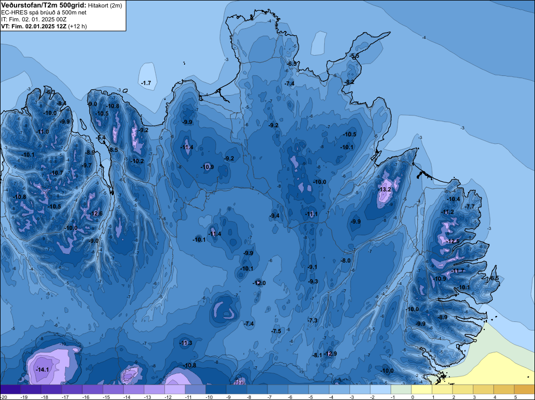Viewport: 535px width, 400px height.
Task: Click the -8.1 temperature value
Action: pos(317,355)
